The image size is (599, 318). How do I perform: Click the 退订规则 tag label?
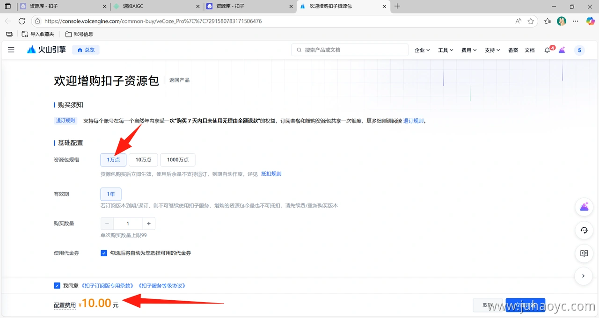[x=66, y=121]
